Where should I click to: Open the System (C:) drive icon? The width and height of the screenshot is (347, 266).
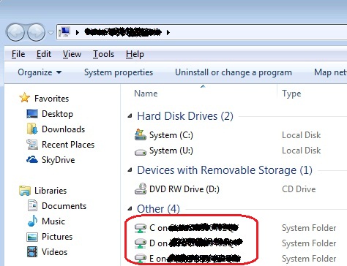[x=141, y=134]
